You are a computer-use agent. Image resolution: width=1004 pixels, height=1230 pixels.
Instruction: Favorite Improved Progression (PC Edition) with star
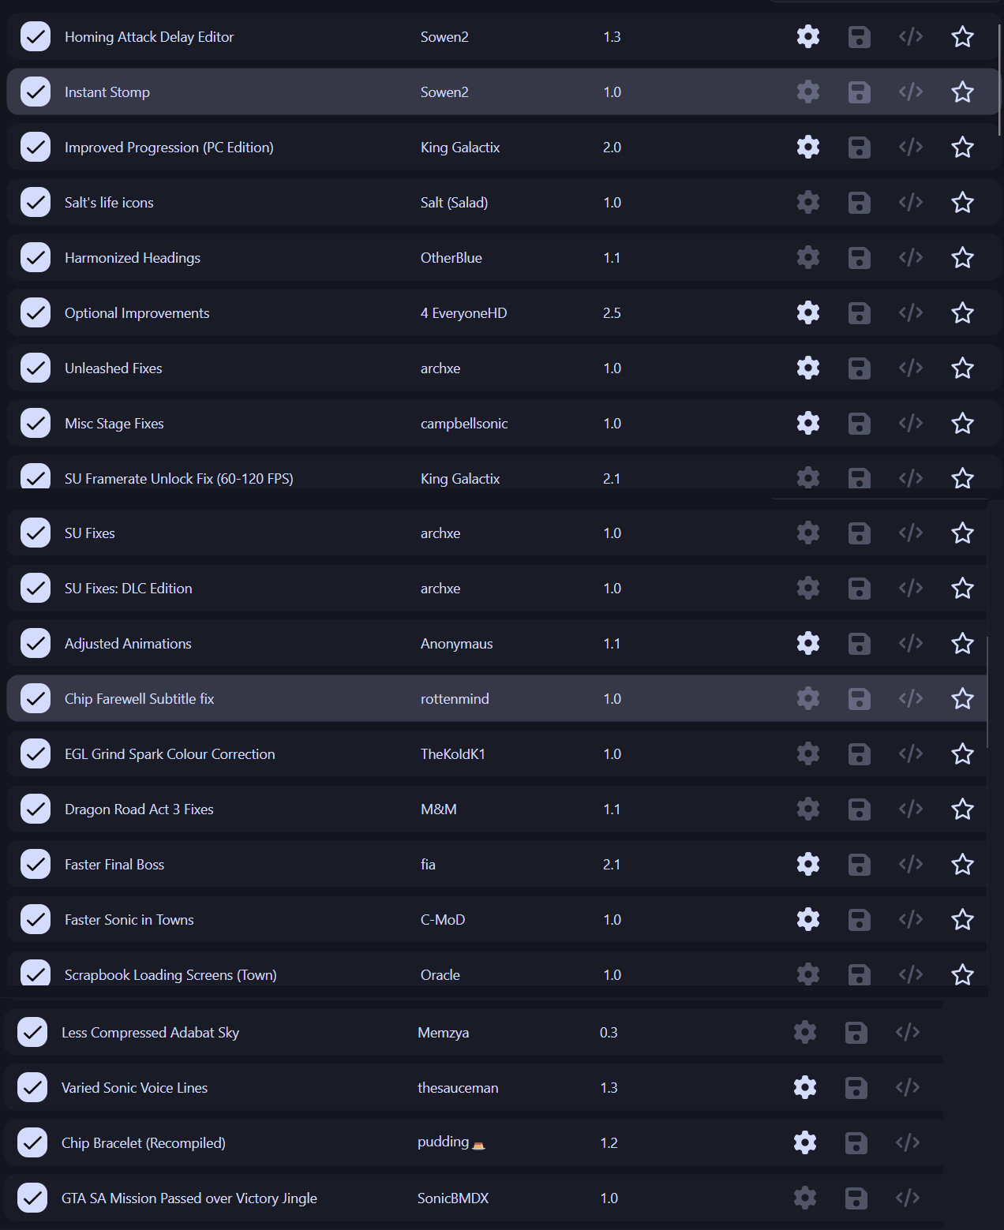[962, 148]
